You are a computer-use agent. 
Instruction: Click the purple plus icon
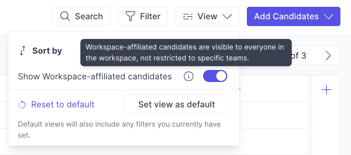click(326, 90)
